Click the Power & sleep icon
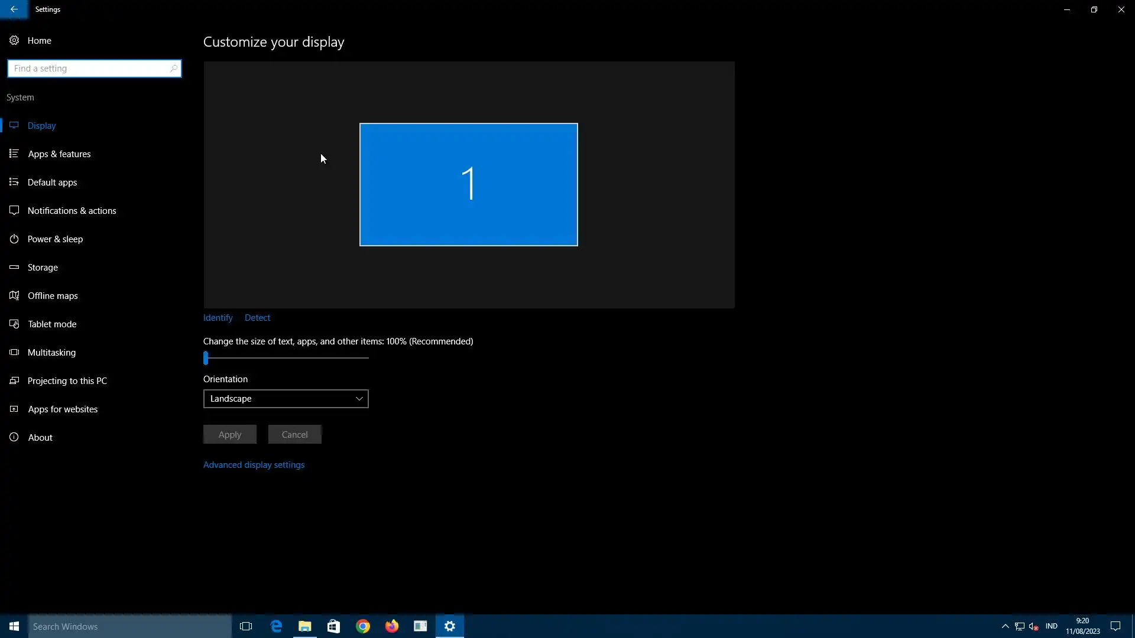The height and width of the screenshot is (638, 1135). (14, 239)
